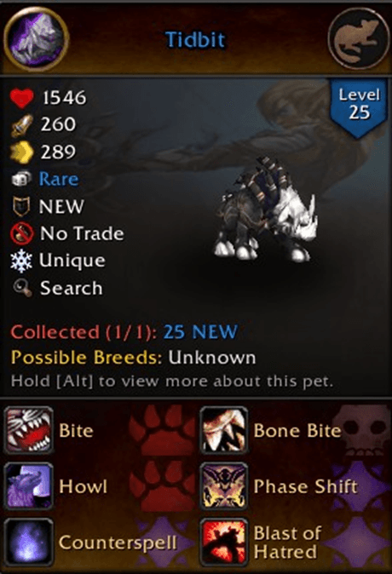The width and height of the screenshot is (392, 574).
Task: Select the Bite ability icon
Action: pyautogui.click(x=29, y=430)
